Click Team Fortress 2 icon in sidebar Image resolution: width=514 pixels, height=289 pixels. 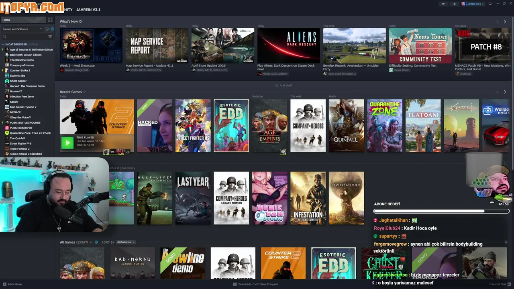coord(7,149)
